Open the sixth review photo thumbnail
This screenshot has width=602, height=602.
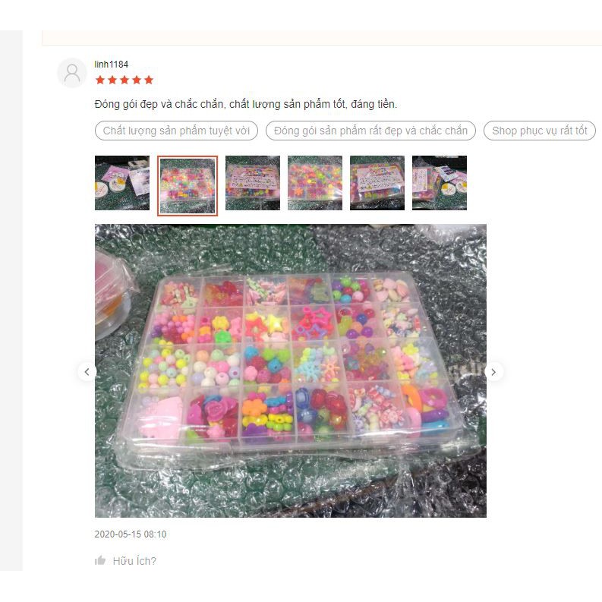[x=440, y=183]
